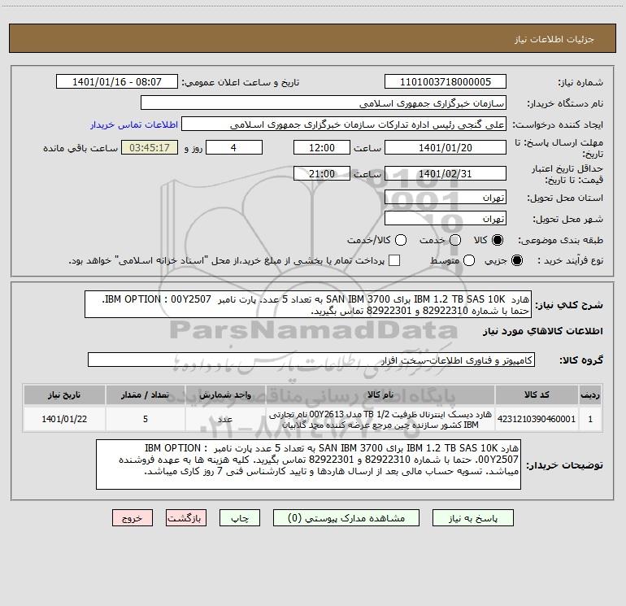626x606 pixels.
Task: Click the خروج exit button
Action: pyautogui.click(x=133, y=518)
